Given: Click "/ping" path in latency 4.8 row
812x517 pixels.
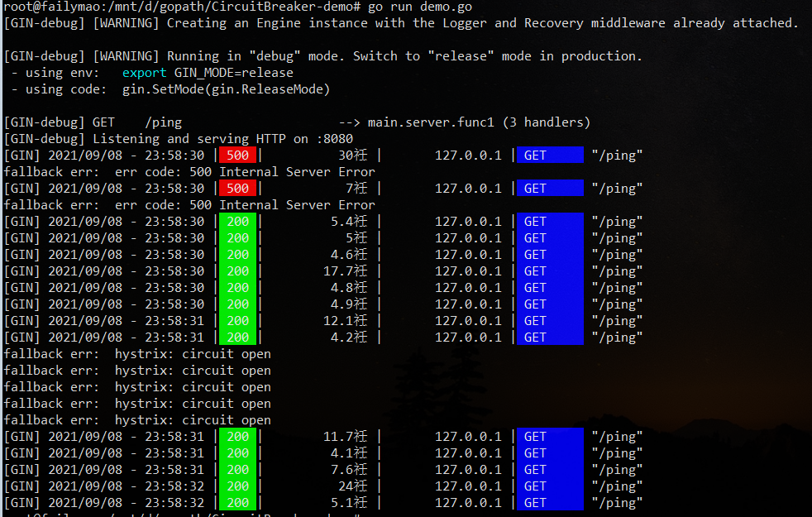Looking at the screenshot, I should point(618,288).
